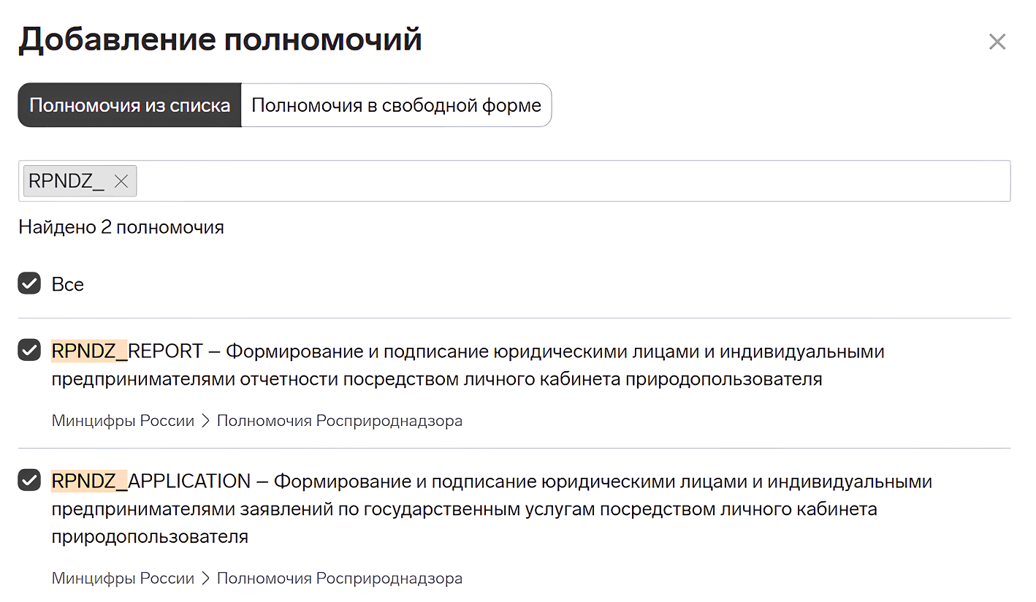Click empty area of the search field
The width and height of the screenshot is (1036, 602).
(x=573, y=181)
